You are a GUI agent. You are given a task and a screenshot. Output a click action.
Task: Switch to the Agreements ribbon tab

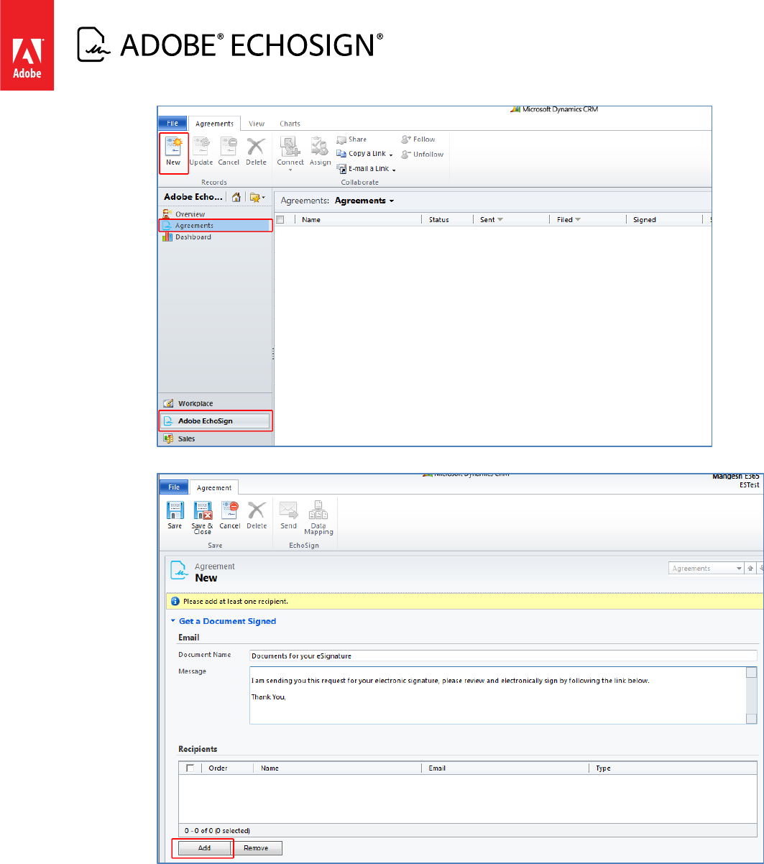(215, 124)
